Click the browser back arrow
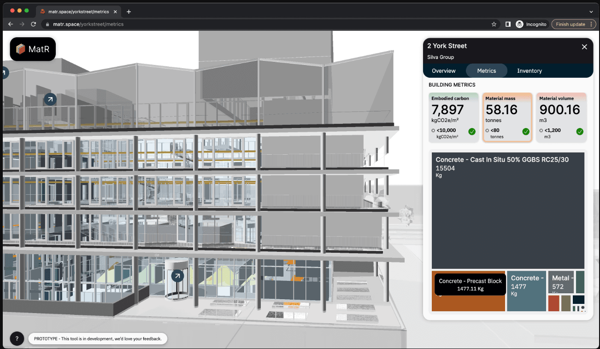 click(x=11, y=24)
